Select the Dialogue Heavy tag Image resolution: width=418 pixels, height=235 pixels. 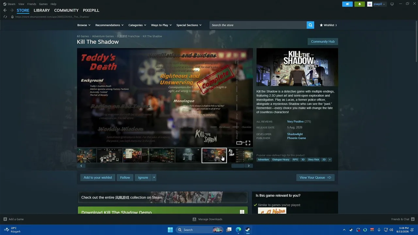click(x=281, y=160)
